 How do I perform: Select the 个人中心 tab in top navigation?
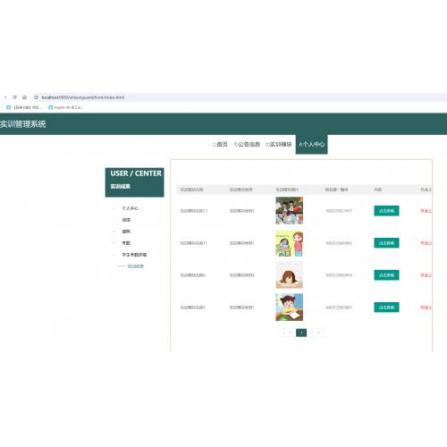click(x=311, y=144)
